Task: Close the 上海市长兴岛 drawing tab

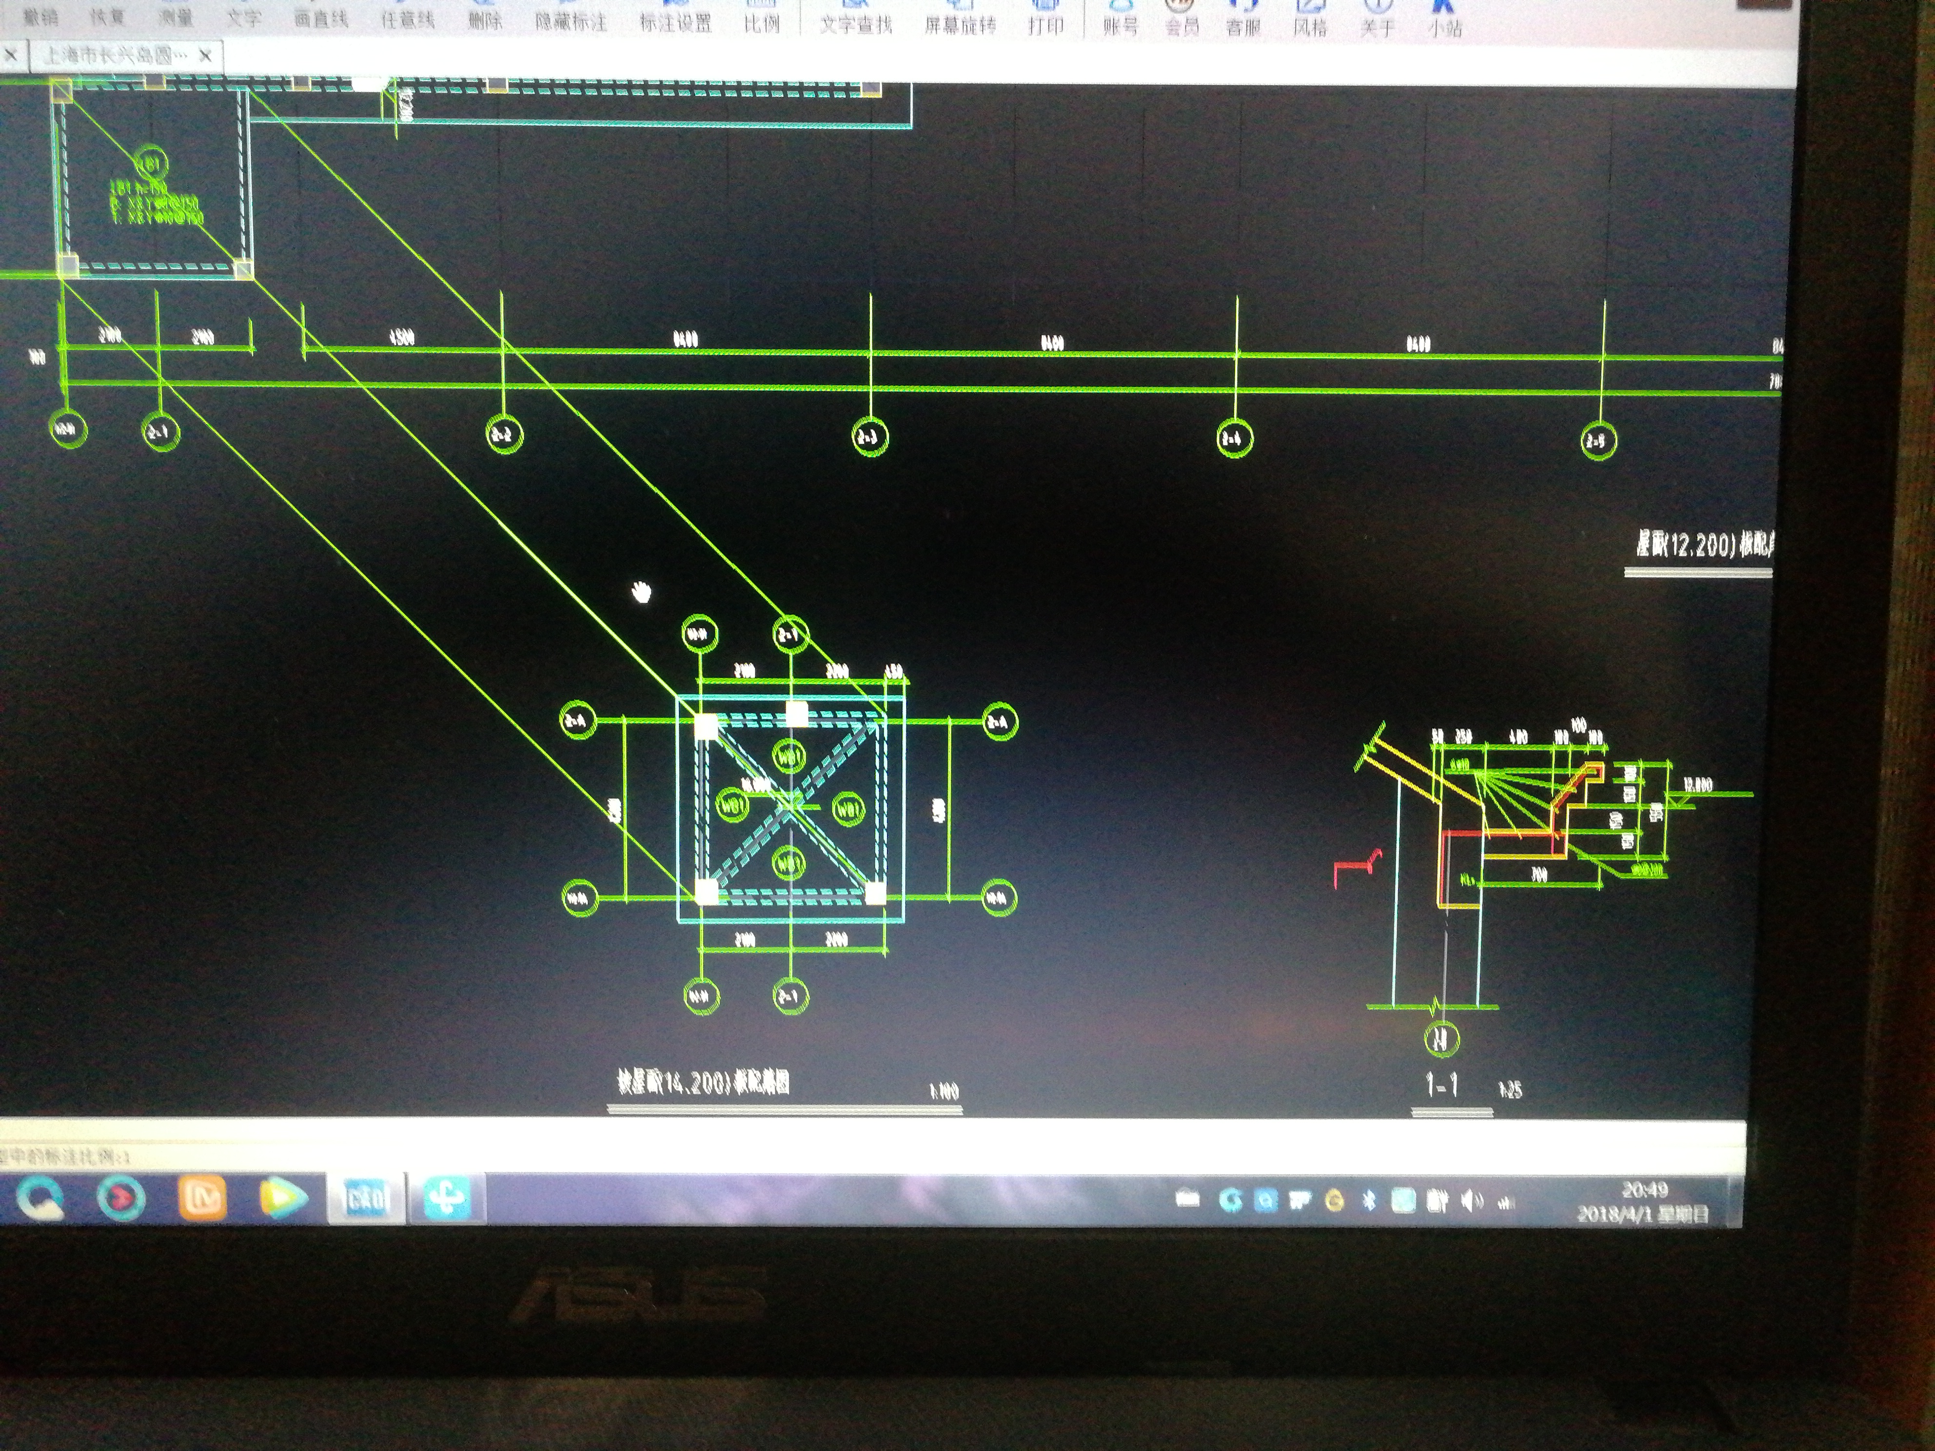Action: 206,56
